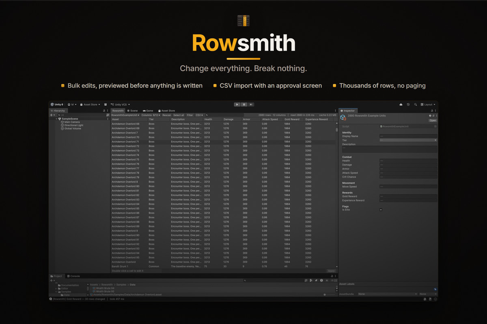487x324 pixels.
Task: Sort by the Gold Reward column header
Action: tap(293, 119)
